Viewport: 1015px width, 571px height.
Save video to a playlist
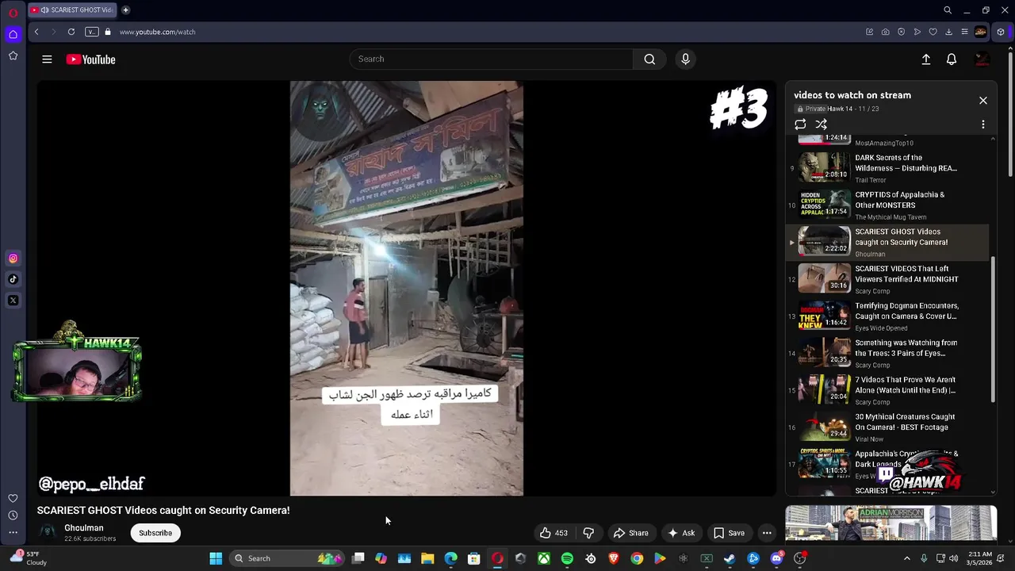pyautogui.click(x=729, y=533)
